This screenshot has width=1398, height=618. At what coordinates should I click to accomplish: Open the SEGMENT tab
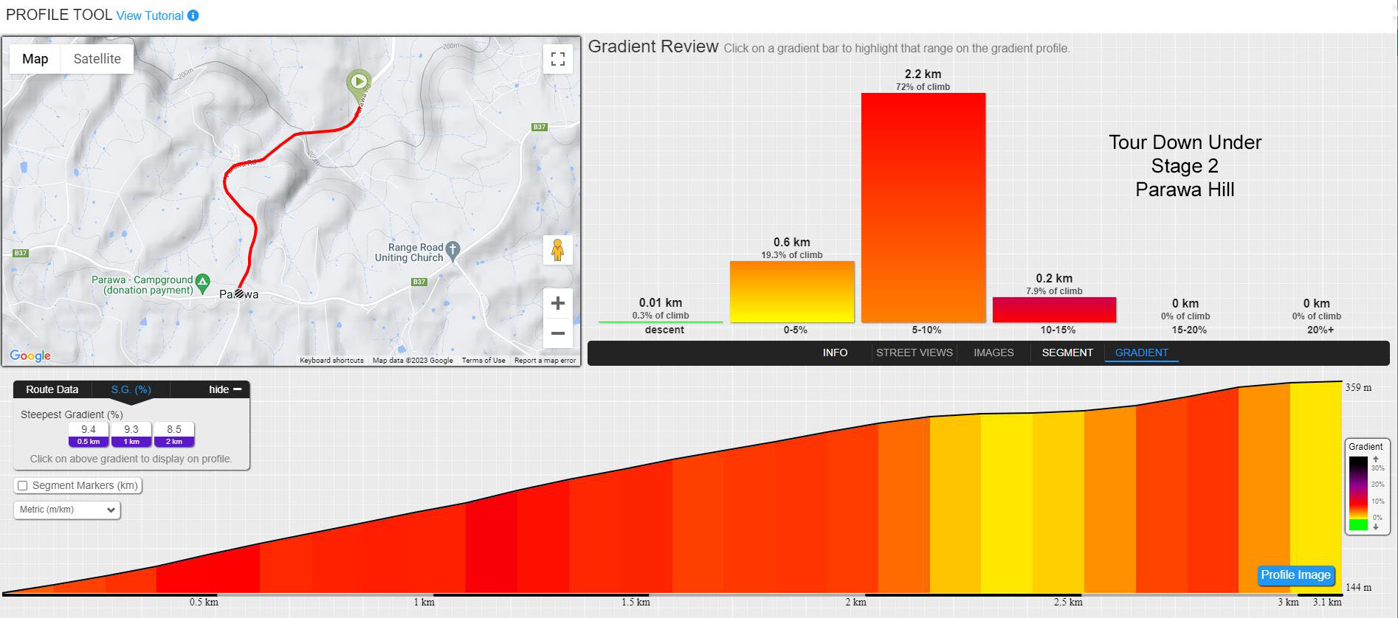pos(1067,353)
